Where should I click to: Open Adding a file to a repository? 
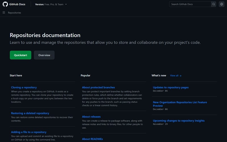(29, 132)
